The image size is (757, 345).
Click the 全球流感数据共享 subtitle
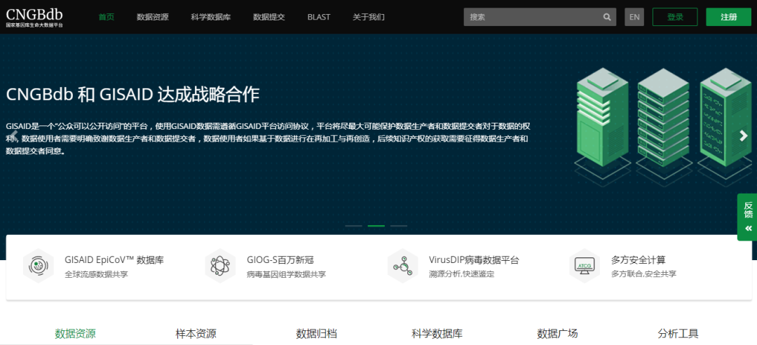(96, 274)
